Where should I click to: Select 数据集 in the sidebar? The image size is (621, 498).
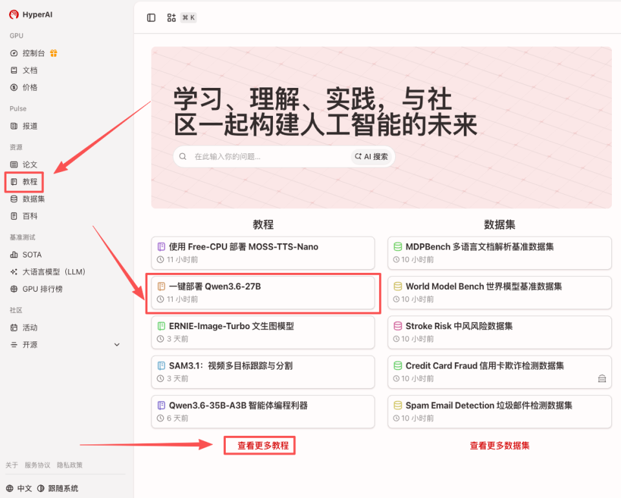[x=34, y=199]
